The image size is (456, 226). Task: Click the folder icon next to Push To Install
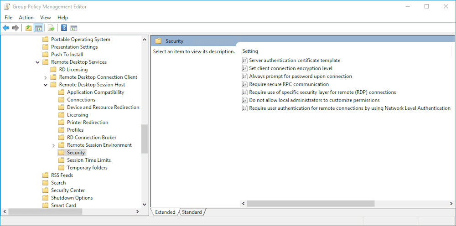(45, 54)
